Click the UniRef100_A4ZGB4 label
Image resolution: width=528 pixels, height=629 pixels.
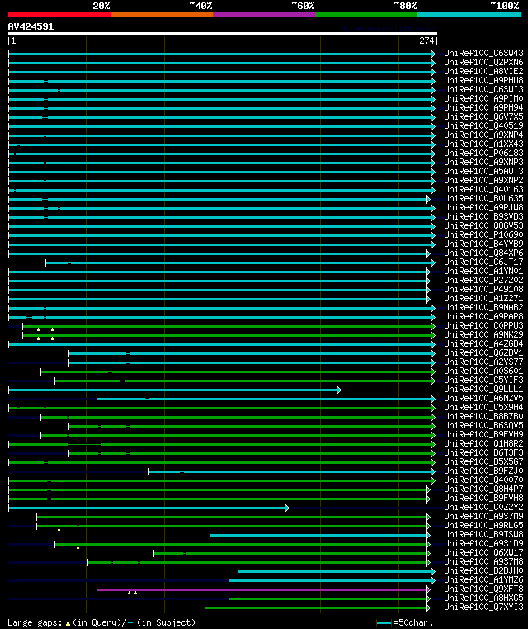coord(483,343)
